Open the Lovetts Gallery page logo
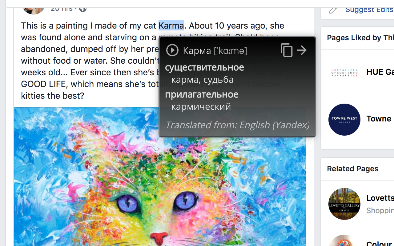Viewport: 394px width, 246px height. point(344,204)
